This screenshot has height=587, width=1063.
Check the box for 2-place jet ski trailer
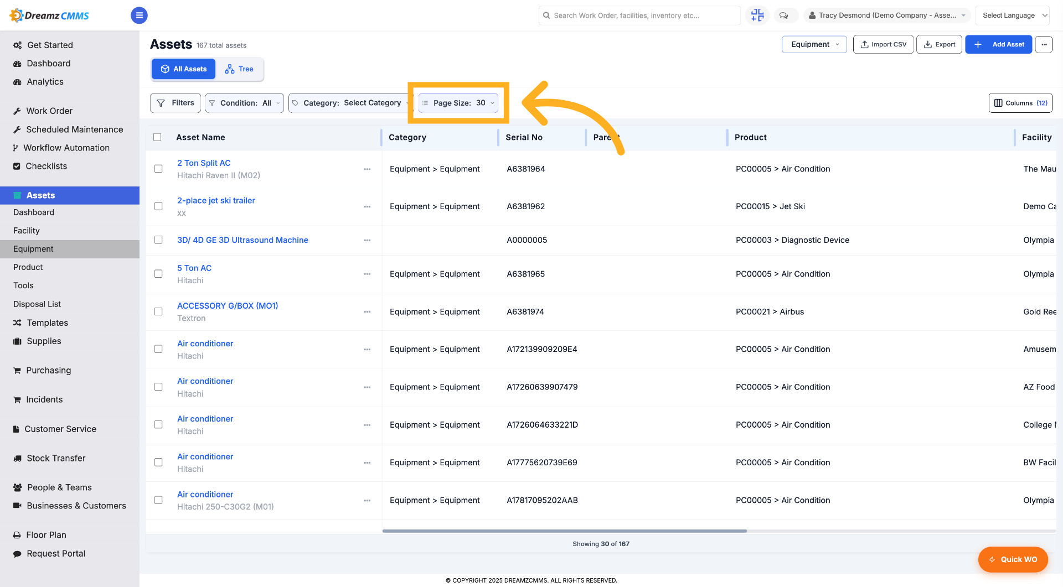click(158, 206)
